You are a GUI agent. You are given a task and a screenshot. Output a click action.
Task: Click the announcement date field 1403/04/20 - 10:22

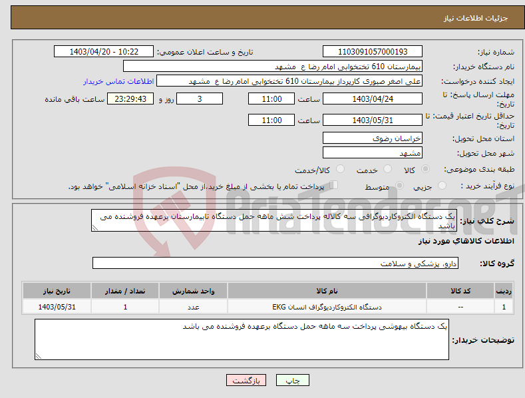click(x=104, y=52)
